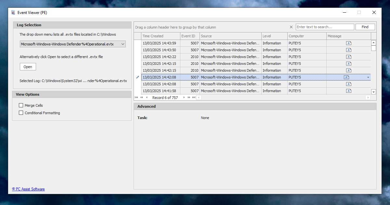The width and height of the screenshot is (390, 205).
Task: Select the 13/03/2025 14:42:22 row
Action: point(256,57)
